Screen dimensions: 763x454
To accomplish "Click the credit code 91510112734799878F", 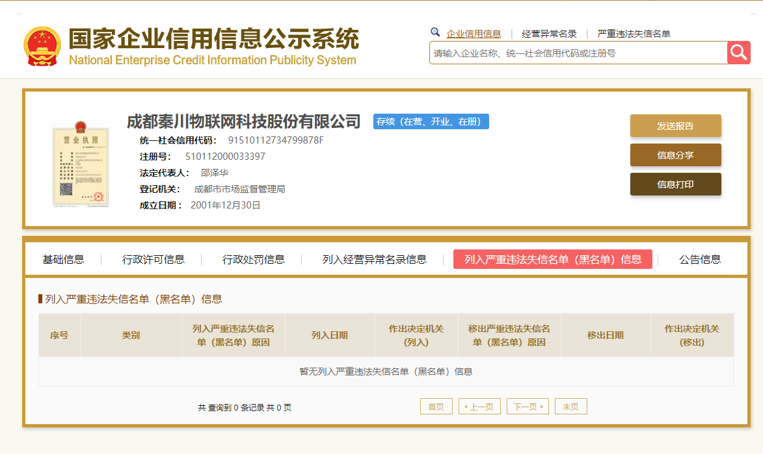I will [276, 140].
